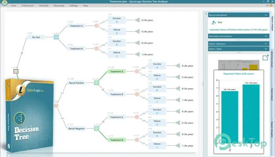Click the 'Expected Value (Life years)' chart title
275x157 pixels.
coord(238,74)
